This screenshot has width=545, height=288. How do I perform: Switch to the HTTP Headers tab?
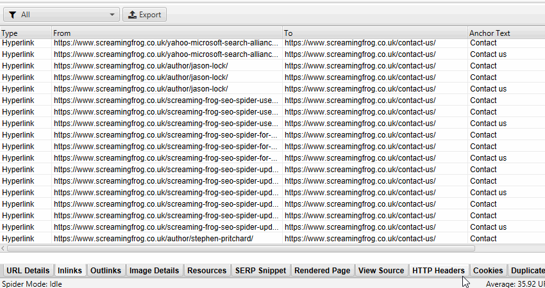tap(439, 271)
